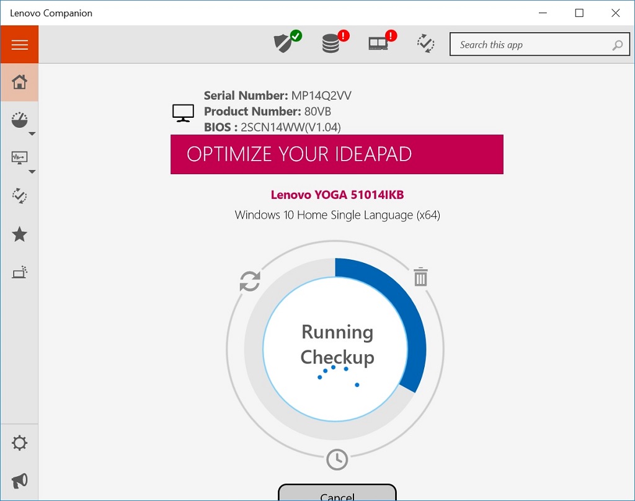Open the System Health gauge icon
Viewport: 635px width, 501px height.
click(x=19, y=120)
